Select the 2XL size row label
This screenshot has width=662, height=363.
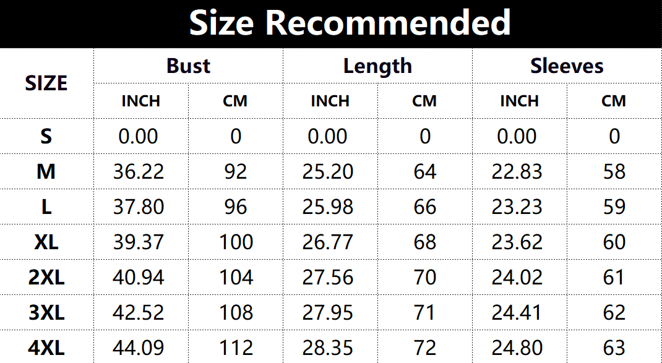pyautogui.click(x=46, y=277)
